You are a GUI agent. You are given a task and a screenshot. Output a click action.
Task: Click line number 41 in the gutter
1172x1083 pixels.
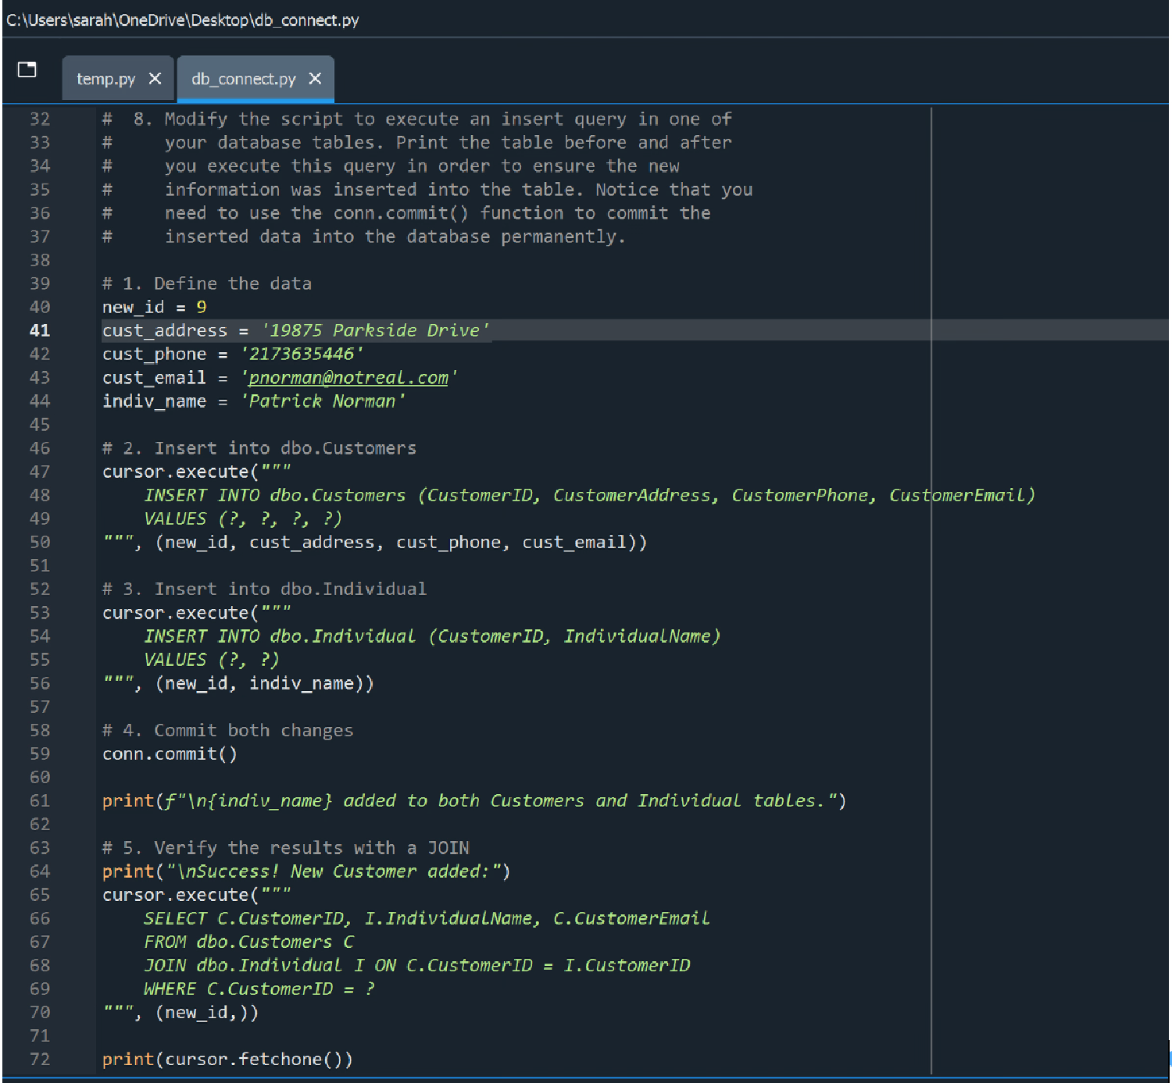click(x=40, y=331)
